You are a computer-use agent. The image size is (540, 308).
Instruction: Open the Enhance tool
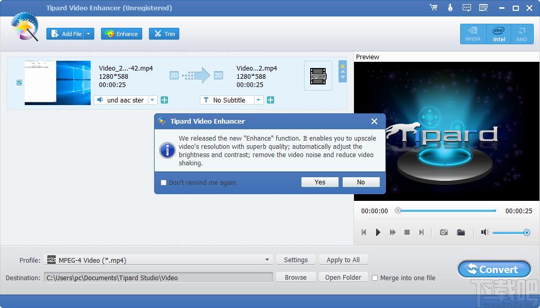[x=122, y=33]
